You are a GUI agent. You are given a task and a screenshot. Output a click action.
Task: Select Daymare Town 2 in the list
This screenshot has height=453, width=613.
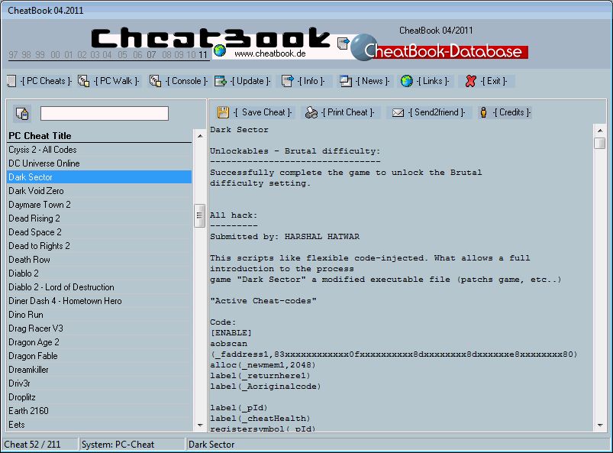tap(100, 205)
